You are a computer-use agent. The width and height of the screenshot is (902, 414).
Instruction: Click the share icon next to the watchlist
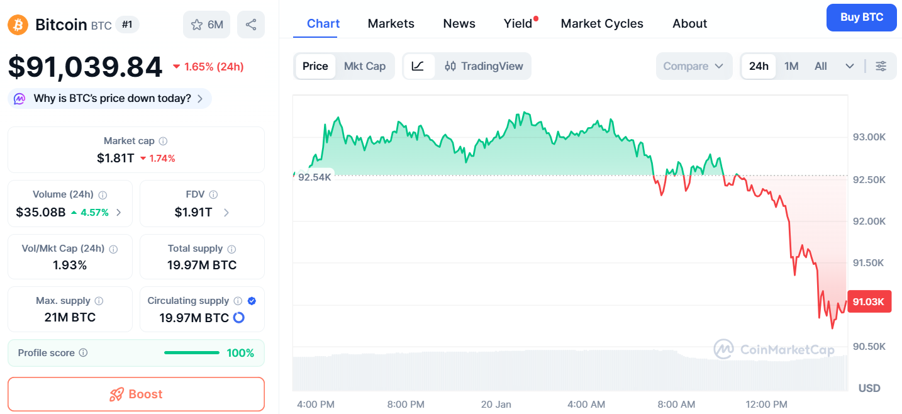[x=251, y=25]
